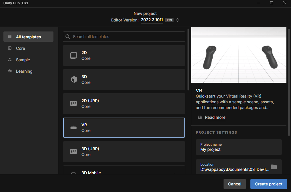
Task: Choose the 2D (URP) template
Action: tap(124, 104)
